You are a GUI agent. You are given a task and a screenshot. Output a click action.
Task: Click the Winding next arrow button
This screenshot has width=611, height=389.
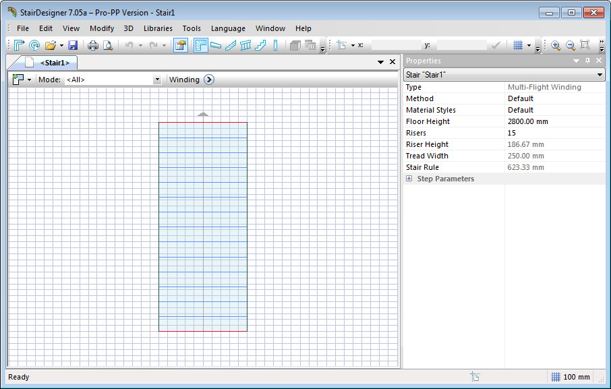tap(209, 80)
